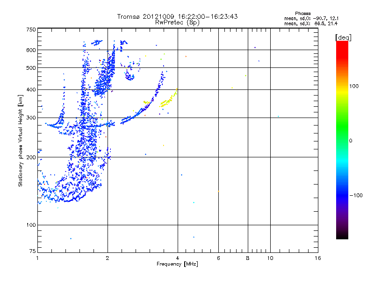The image size is (374, 281).
Task: Click the '2' frequency tick label
Action: (108, 258)
